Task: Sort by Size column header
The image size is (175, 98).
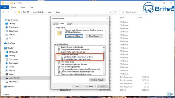Action: pyautogui.click(x=140, y=17)
